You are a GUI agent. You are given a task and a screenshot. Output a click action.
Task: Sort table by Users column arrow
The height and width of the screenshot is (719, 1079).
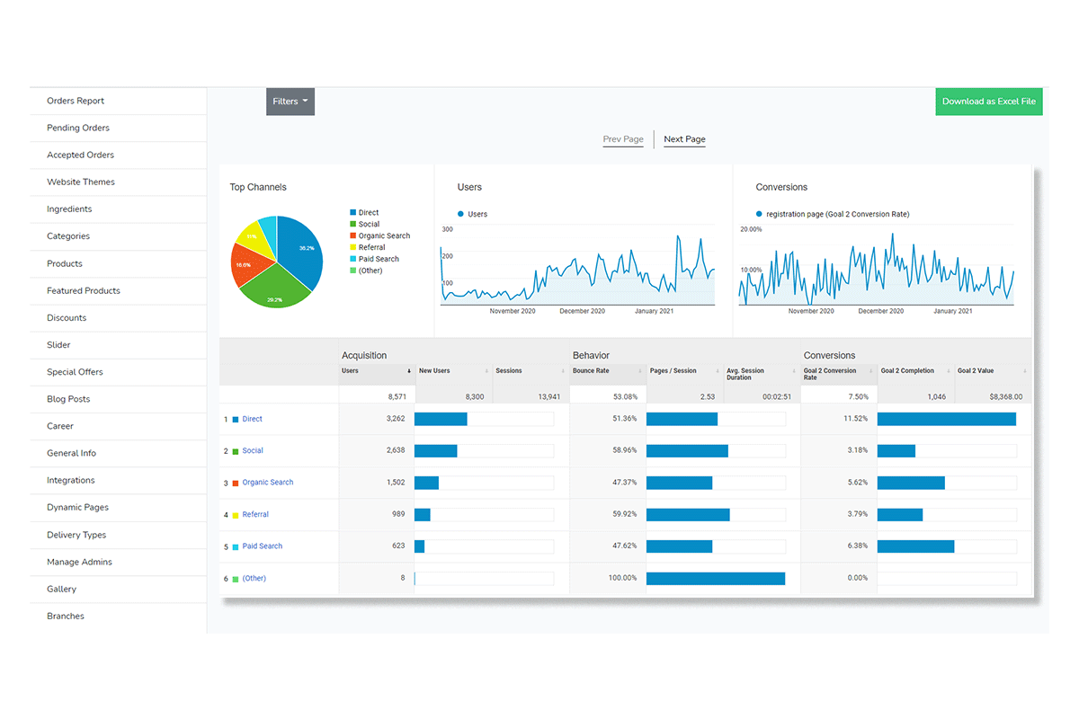pos(409,371)
